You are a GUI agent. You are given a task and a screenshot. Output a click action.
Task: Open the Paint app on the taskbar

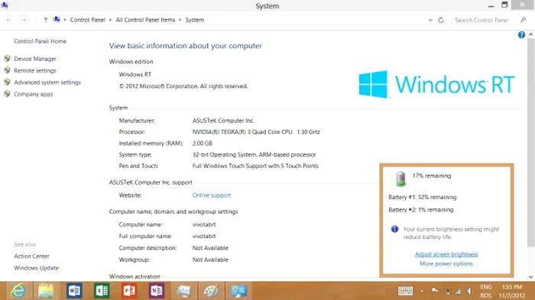[211, 291]
